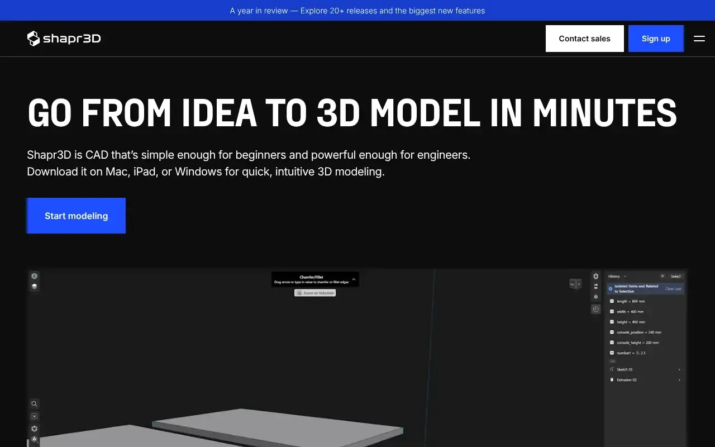This screenshot has width=715, height=447.
Task: Open the History panel clock icon
Action: [595, 309]
